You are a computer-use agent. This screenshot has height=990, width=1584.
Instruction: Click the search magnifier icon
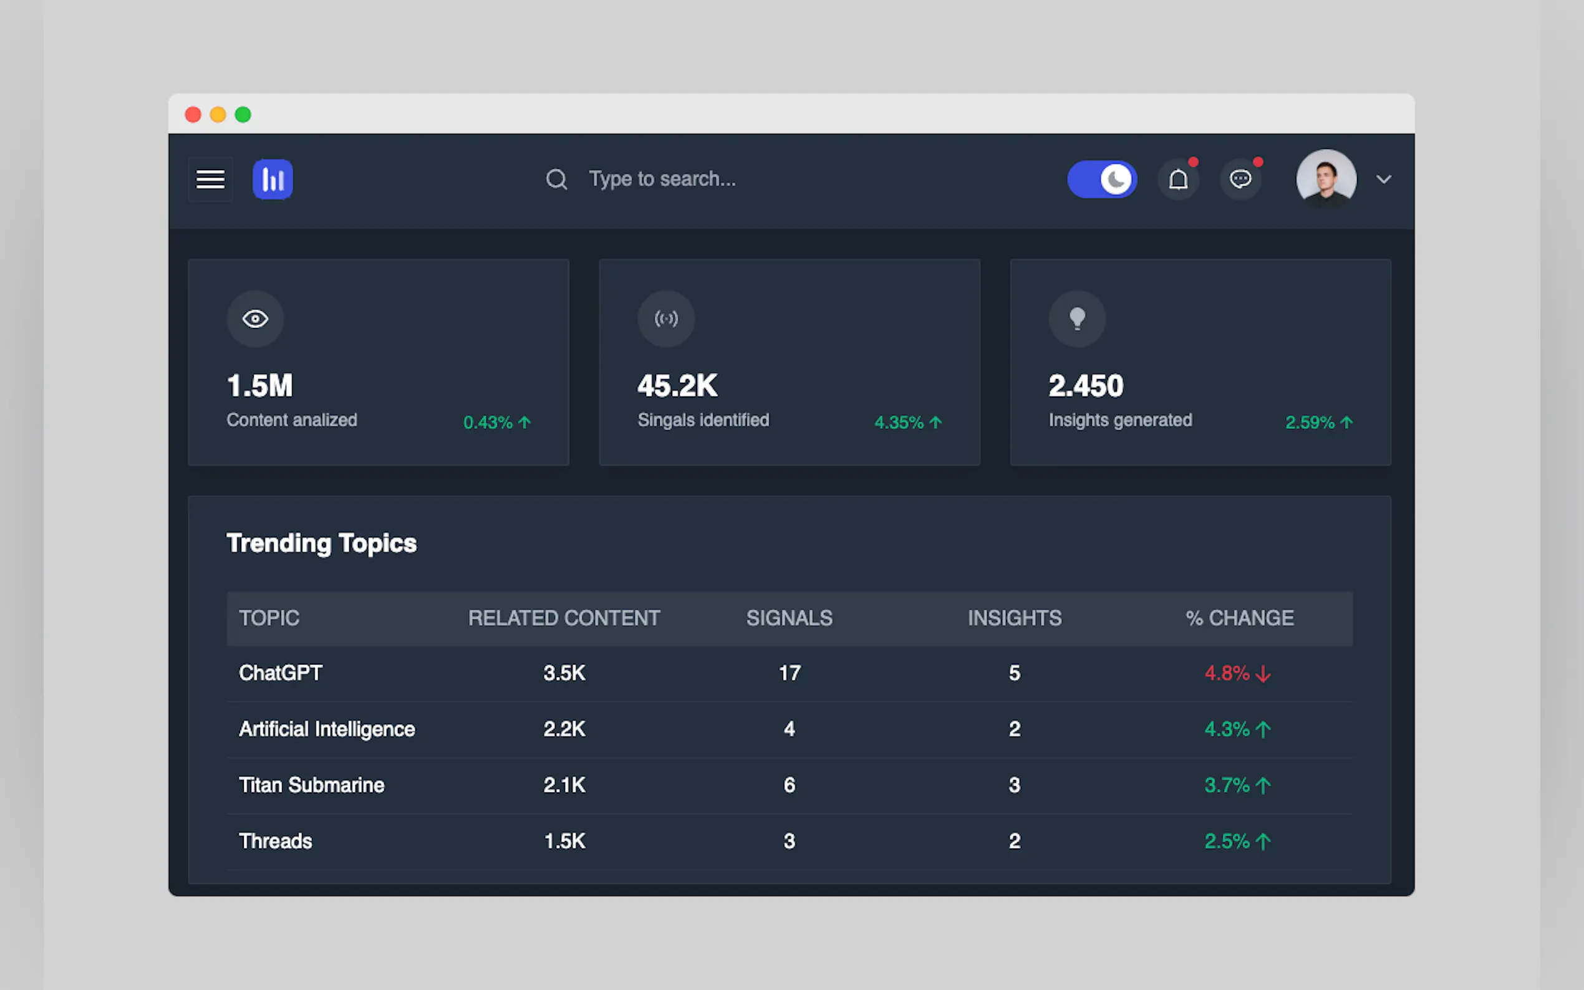click(556, 179)
